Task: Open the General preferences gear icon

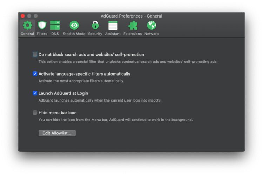Action: [27, 26]
